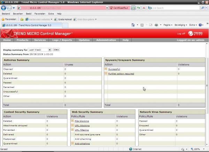Click the URL blocking link
The image size is (209, 152).
(x=82, y=126)
